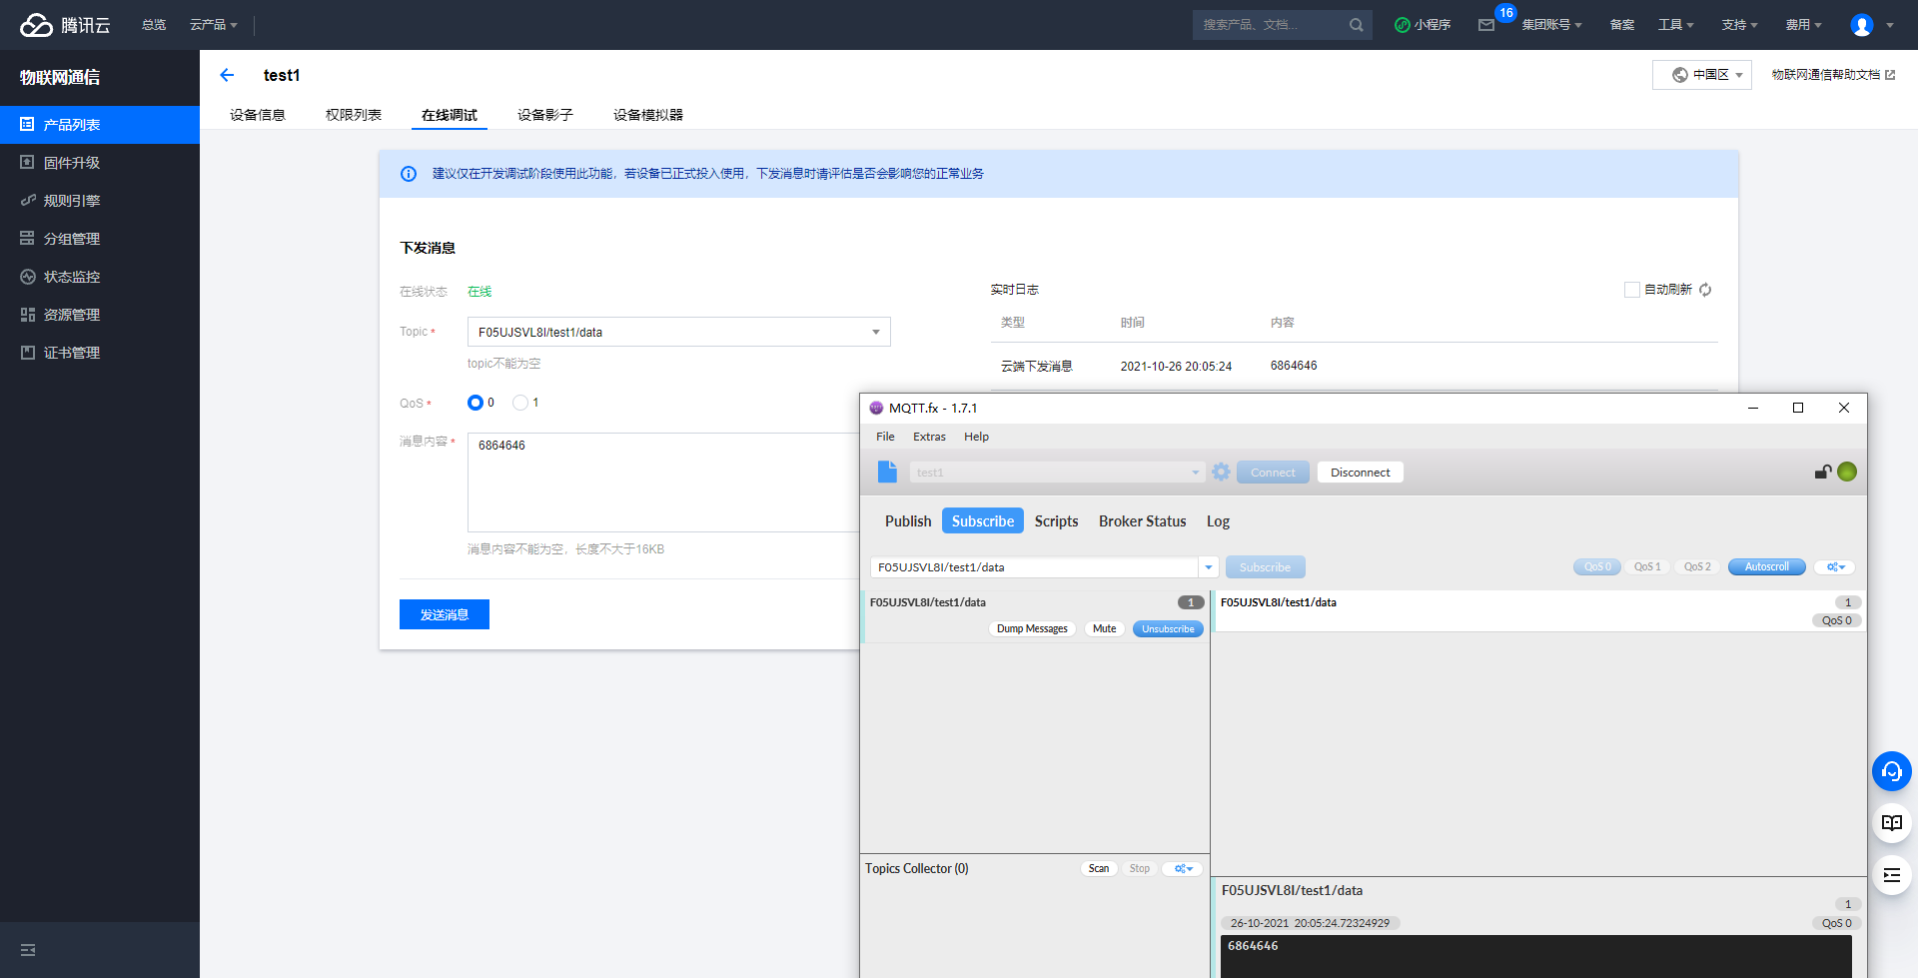Mute the F05UJSVL8I/test1/data subscription
Screen dimensions: 1918x978
1104,629
